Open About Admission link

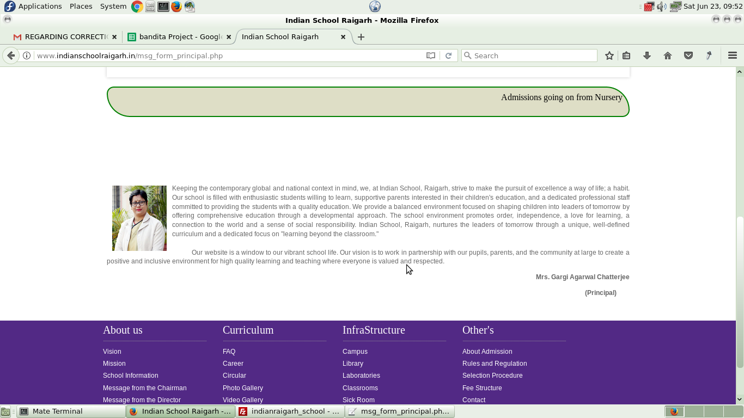coord(487,352)
